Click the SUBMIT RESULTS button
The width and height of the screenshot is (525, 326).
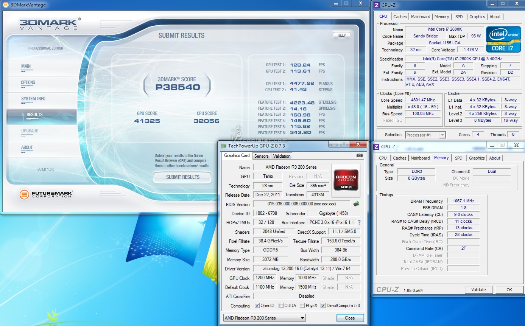tap(182, 177)
